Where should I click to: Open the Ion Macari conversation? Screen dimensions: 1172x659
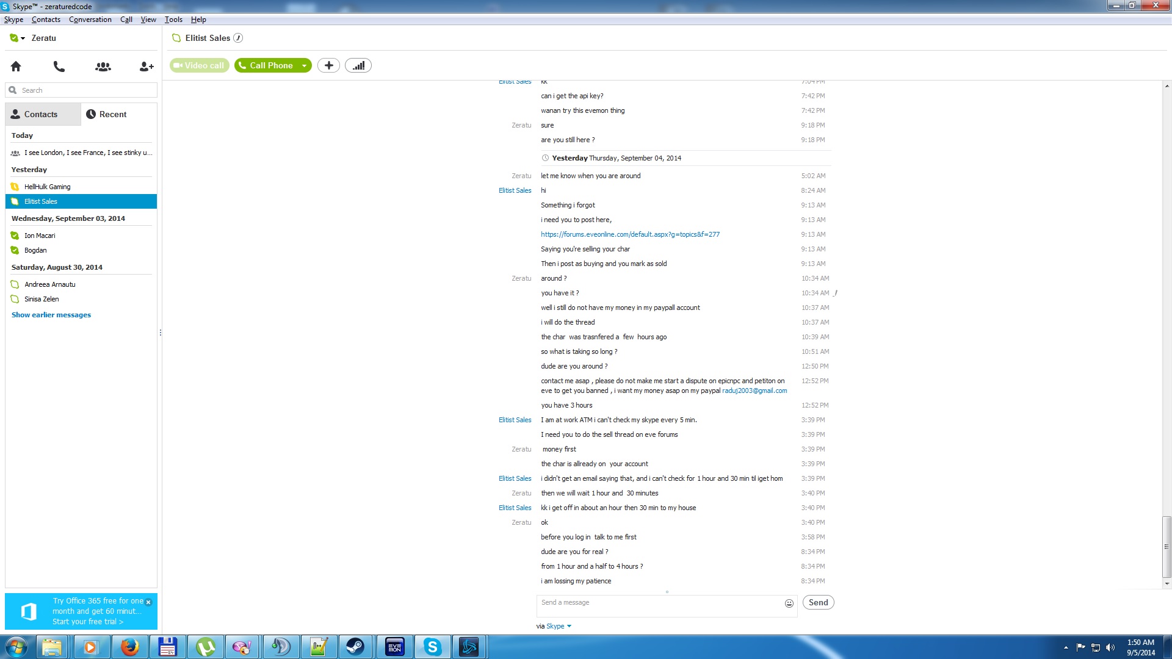(x=81, y=236)
